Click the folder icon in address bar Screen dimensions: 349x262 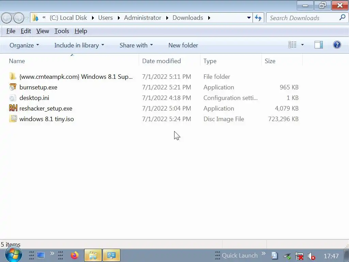point(35,18)
